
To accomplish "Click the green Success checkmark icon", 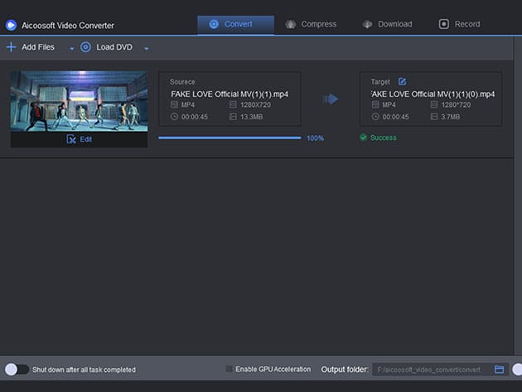I will pos(363,138).
